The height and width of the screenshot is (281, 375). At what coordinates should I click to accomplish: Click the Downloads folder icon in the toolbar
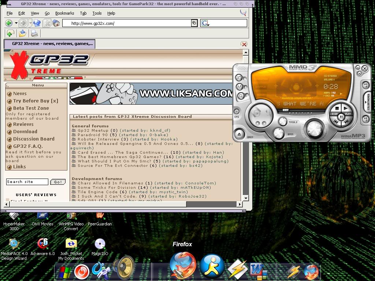click(22, 34)
